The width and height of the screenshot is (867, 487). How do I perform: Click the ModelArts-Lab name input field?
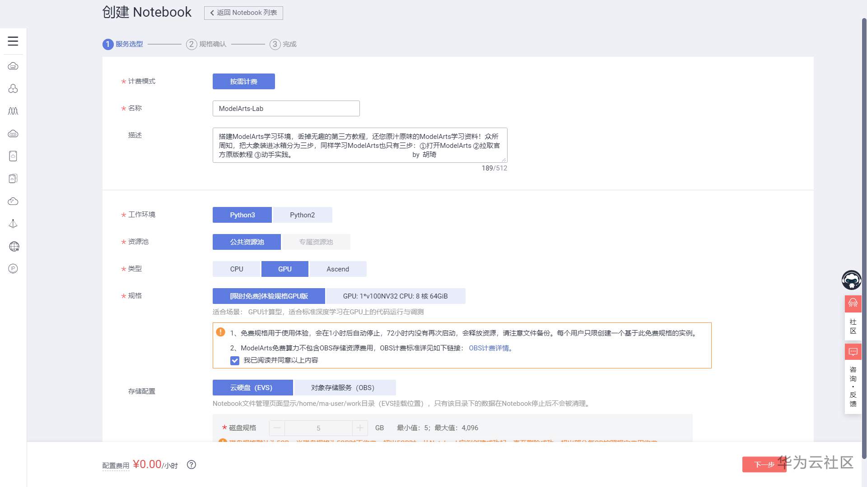click(x=286, y=109)
